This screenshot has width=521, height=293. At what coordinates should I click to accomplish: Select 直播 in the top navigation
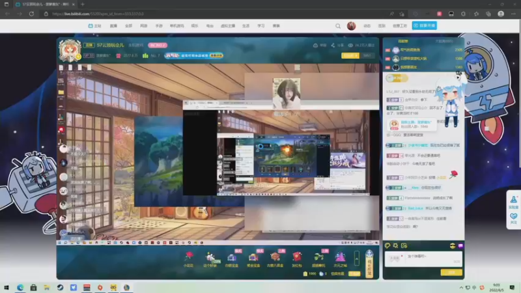(x=113, y=26)
